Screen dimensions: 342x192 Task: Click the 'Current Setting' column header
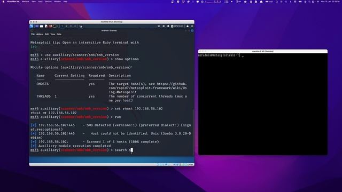click(x=69, y=76)
